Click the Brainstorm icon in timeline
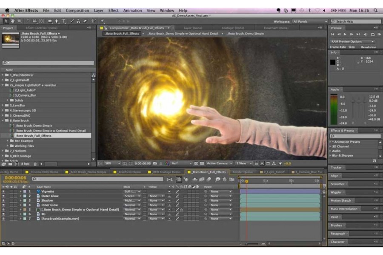The image size is (383, 255). click(x=217, y=180)
